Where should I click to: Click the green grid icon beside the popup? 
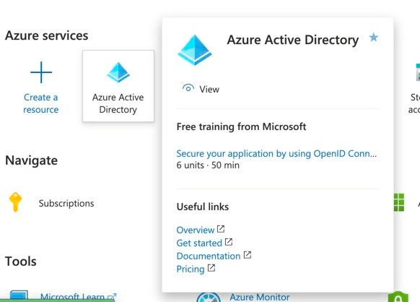pos(399,202)
